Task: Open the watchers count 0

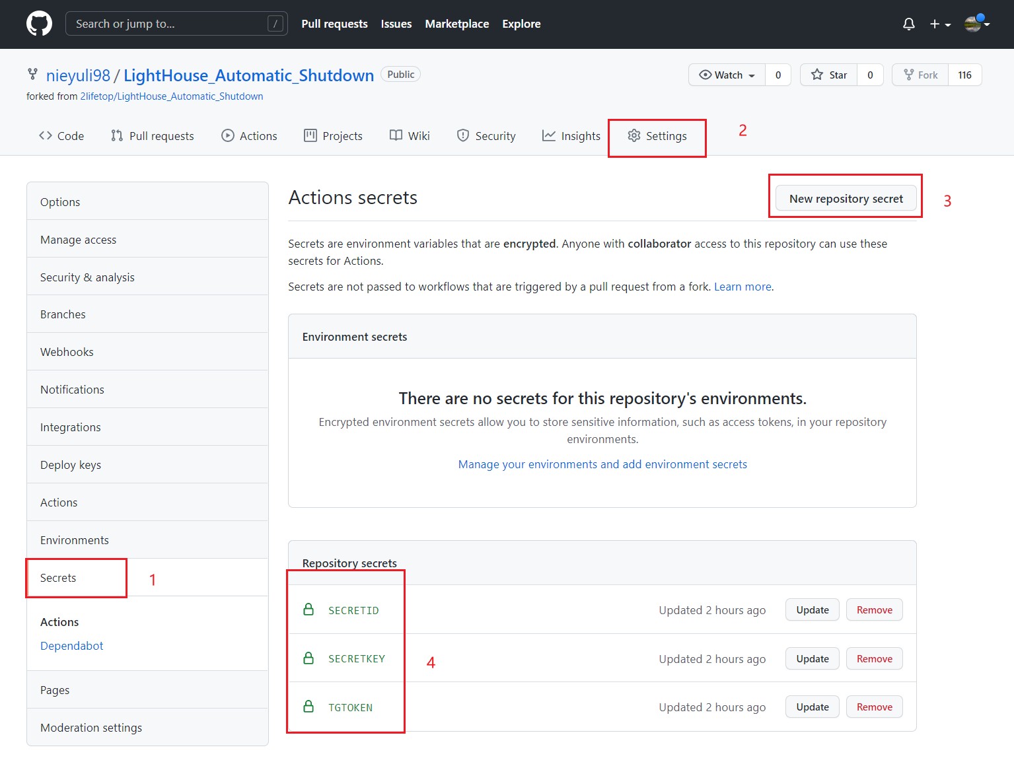Action: point(778,75)
